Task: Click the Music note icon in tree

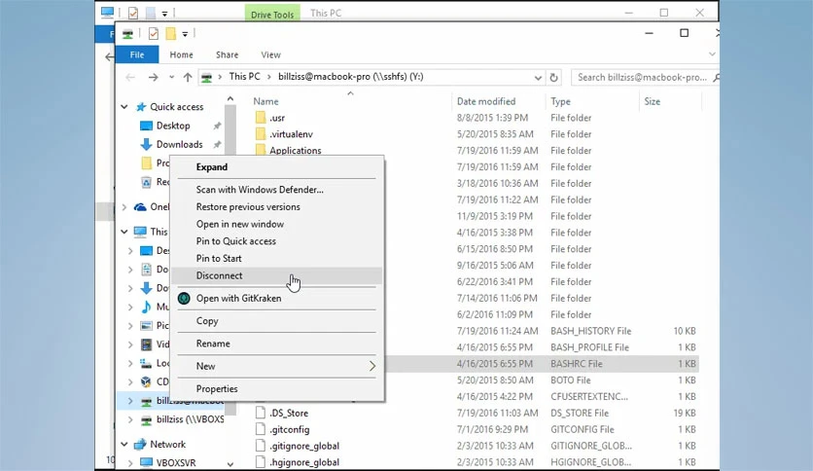Action: 146,307
